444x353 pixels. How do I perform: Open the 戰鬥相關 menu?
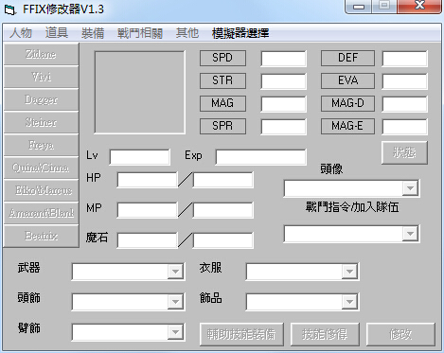pyautogui.click(x=140, y=33)
